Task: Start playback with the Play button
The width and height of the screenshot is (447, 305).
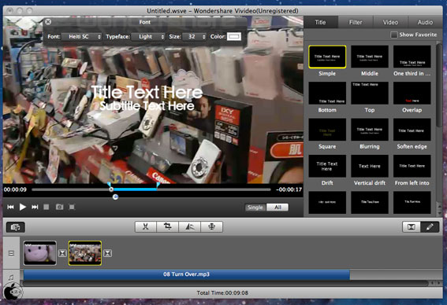Action: coord(23,207)
